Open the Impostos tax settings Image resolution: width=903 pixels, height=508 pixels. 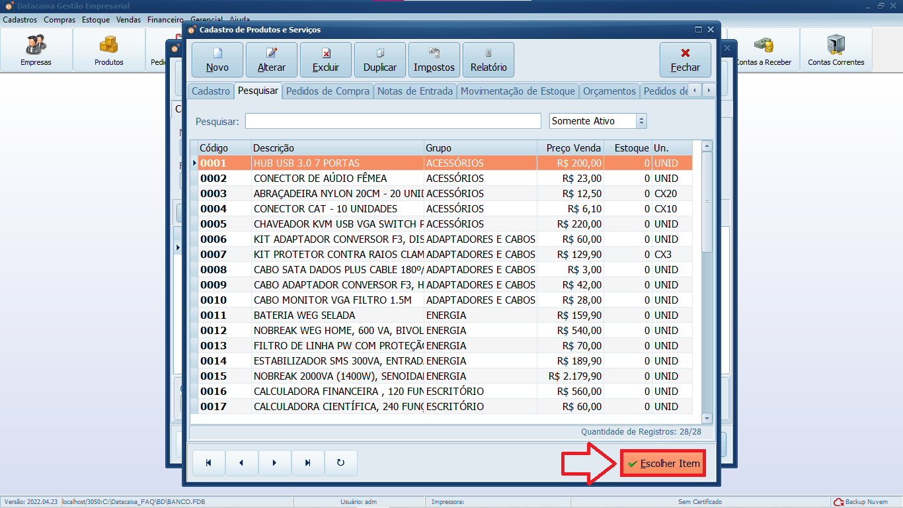[x=434, y=60]
